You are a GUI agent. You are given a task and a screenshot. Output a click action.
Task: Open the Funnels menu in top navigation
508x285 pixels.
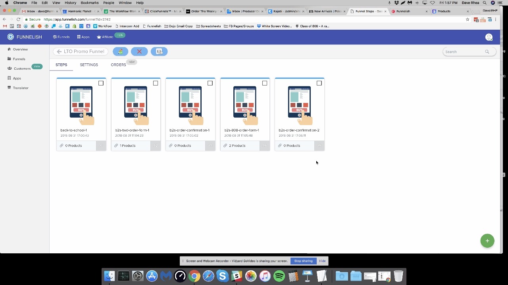pos(61,37)
